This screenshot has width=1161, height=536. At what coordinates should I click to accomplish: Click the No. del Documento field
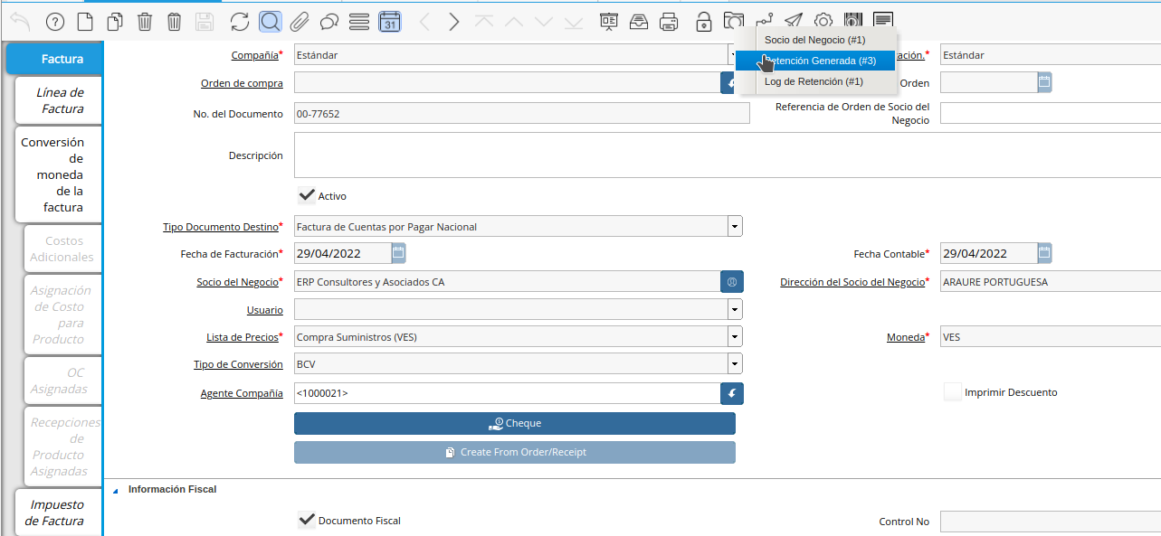pos(522,113)
